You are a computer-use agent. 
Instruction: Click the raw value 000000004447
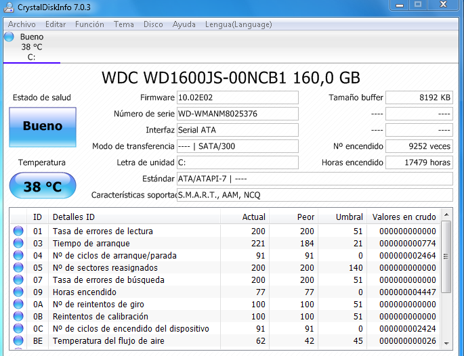(x=408, y=292)
